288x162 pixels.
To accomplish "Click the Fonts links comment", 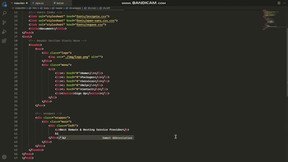I will click(45, 13).
